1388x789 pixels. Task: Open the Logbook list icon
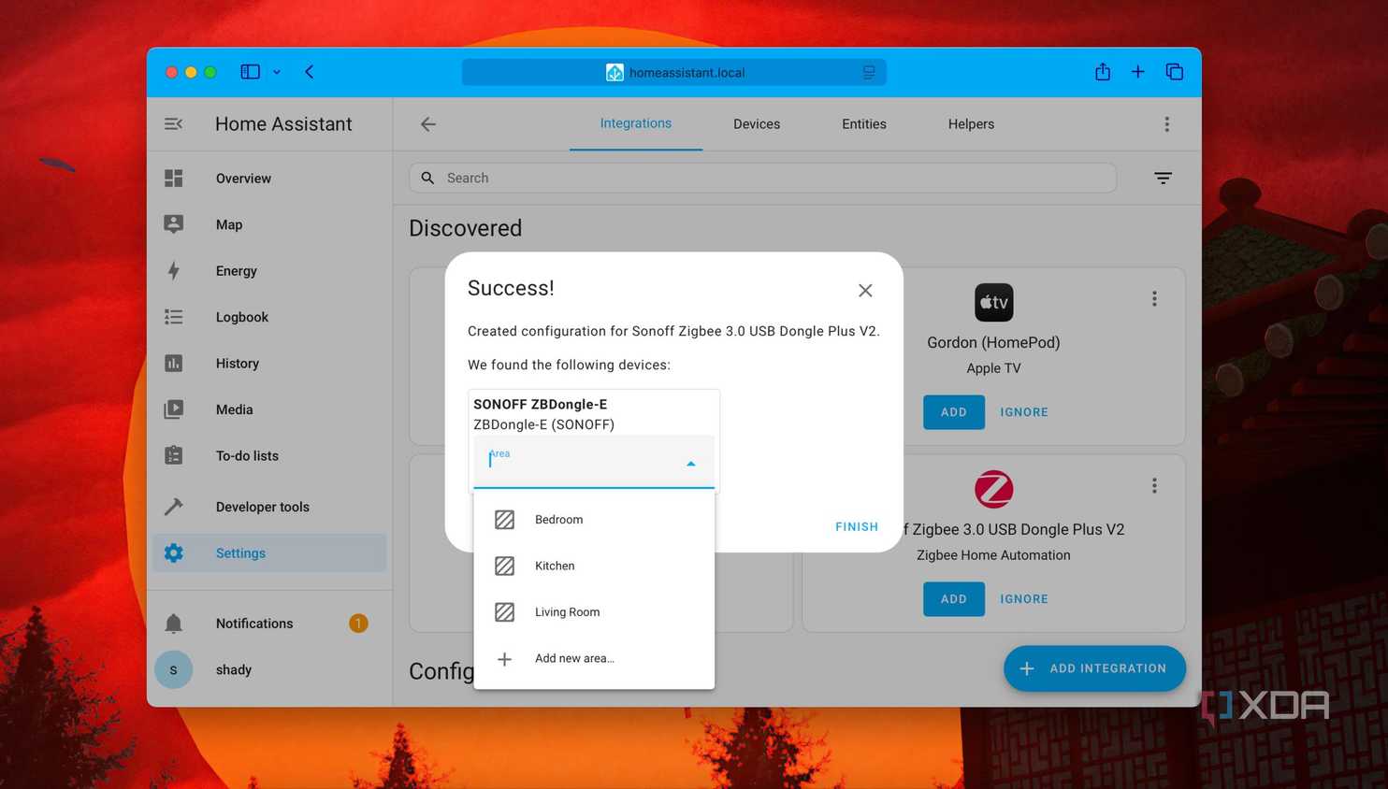pyautogui.click(x=174, y=317)
